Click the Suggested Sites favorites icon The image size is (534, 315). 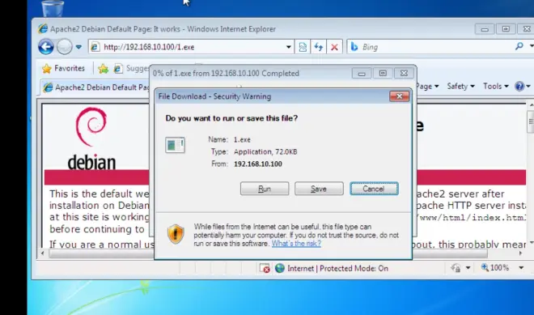point(118,69)
